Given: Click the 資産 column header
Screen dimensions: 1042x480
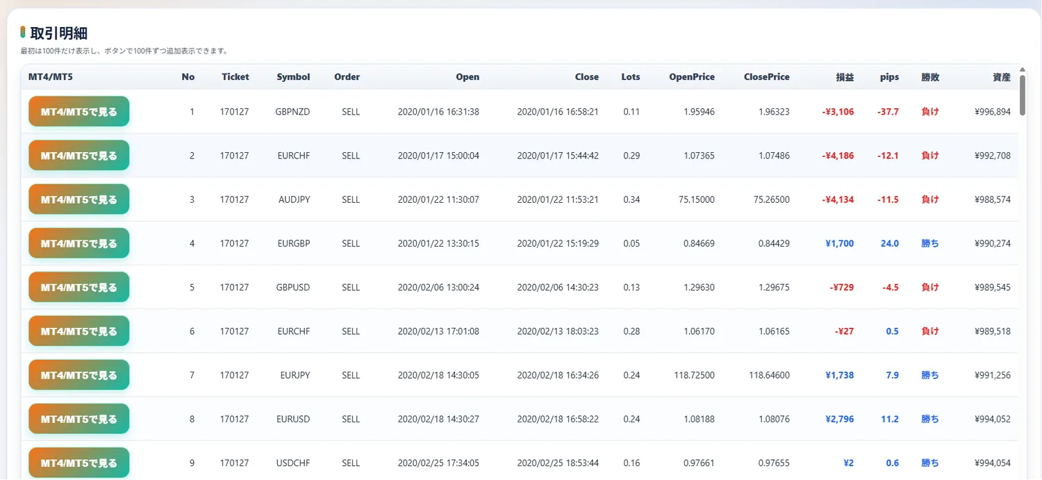Looking at the screenshot, I should pyautogui.click(x=1002, y=77).
